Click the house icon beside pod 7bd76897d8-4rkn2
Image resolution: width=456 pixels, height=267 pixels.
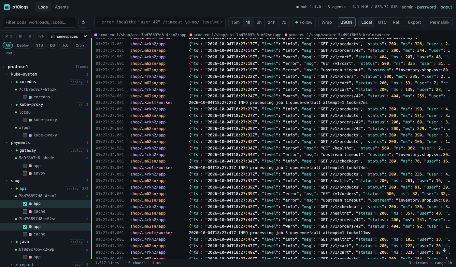87,196
